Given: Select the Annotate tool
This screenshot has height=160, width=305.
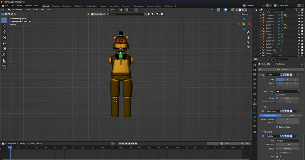Looking at the screenshot, I should [4, 55].
